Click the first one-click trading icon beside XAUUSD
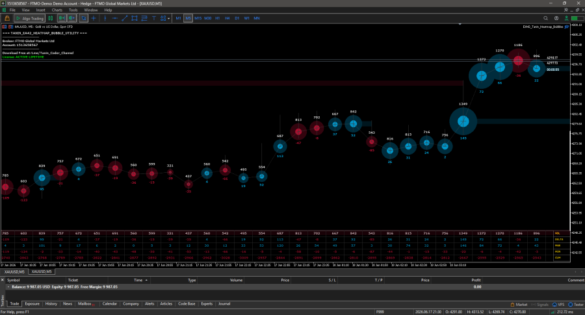The width and height of the screenshot is (585, 315). pyautogui.click(x=5, y=27)
